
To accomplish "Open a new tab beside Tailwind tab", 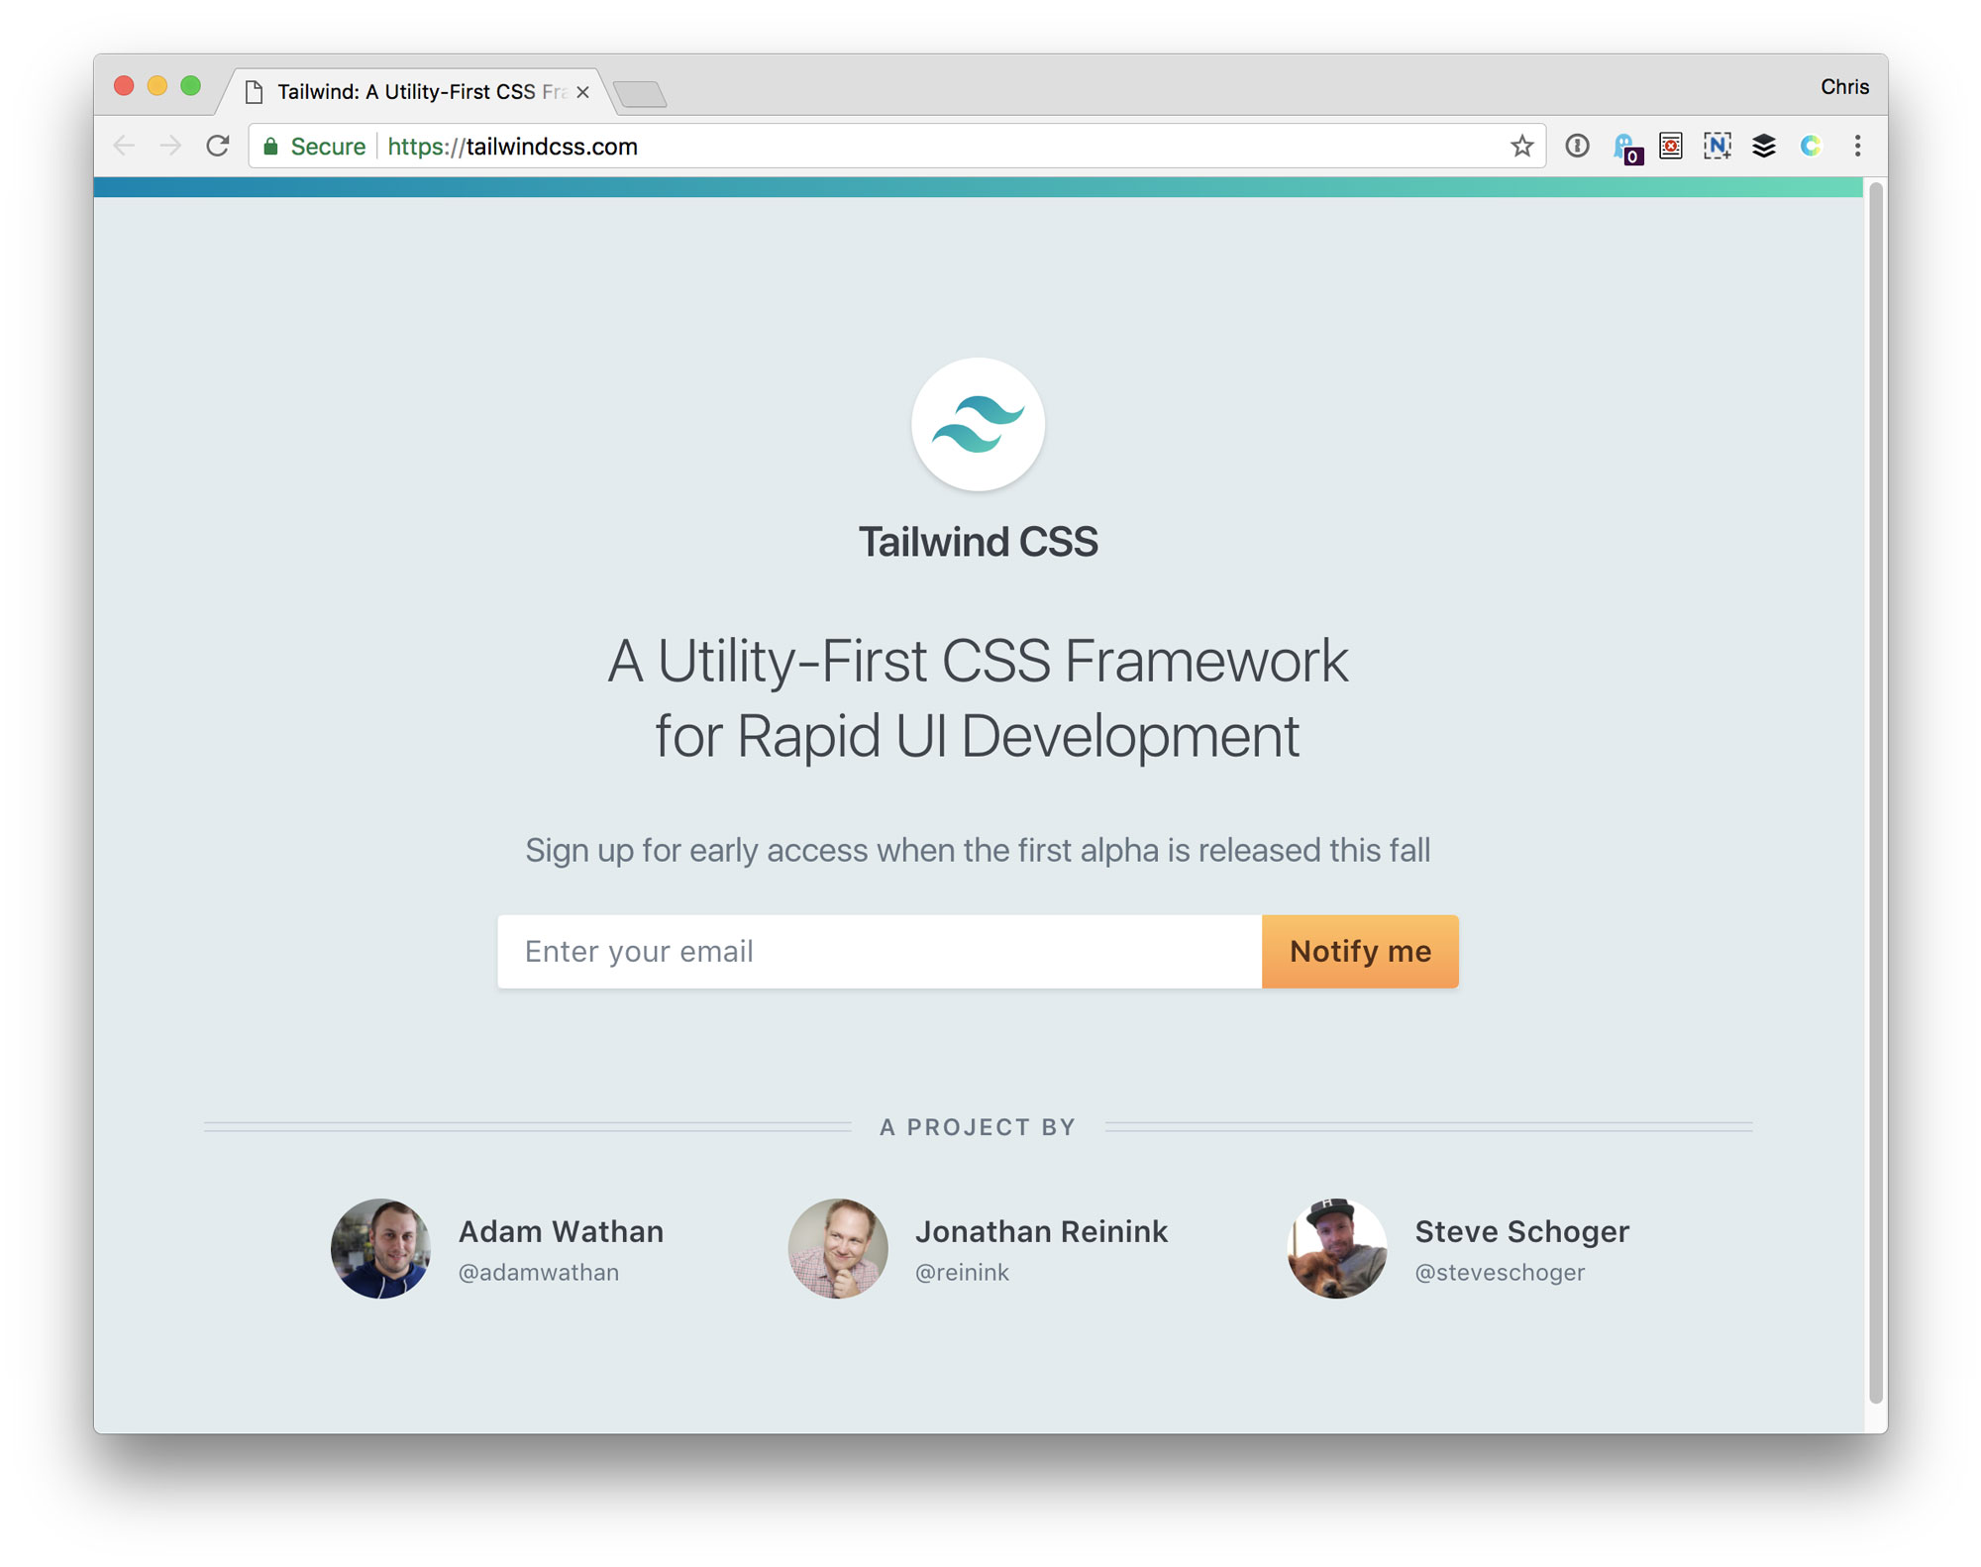I will click(641, 94).
